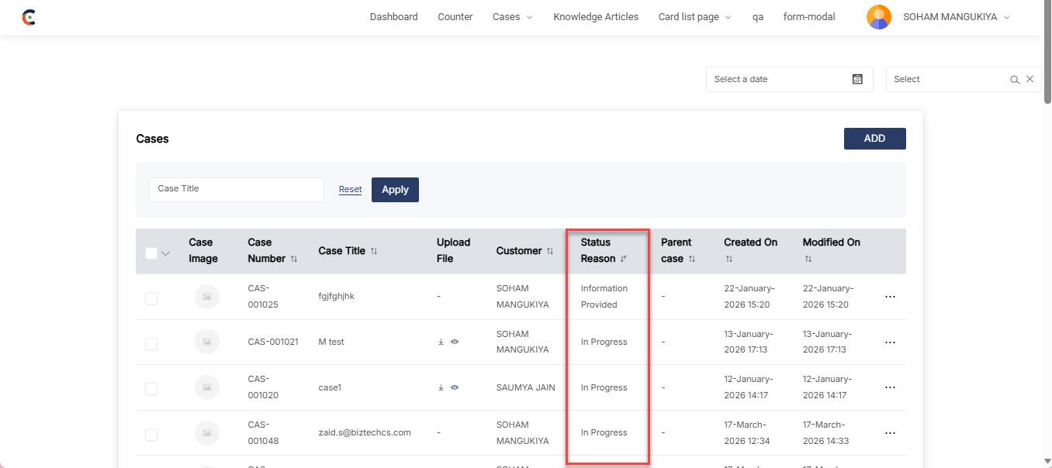
Task: Go to the Dashboard menu item
Action: pyautogui.click(x=393, y=17)
